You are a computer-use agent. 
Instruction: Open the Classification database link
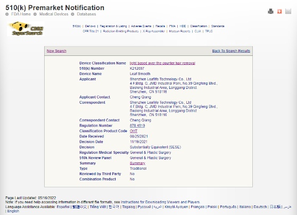[199, 26]
